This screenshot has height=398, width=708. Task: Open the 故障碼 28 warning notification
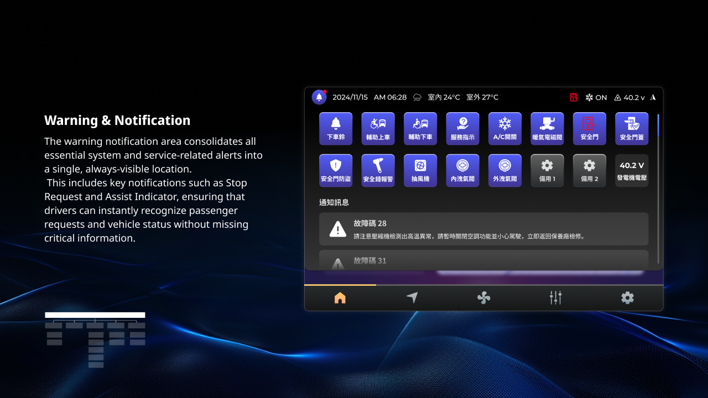pyautogui.click(x=483, y=229)
